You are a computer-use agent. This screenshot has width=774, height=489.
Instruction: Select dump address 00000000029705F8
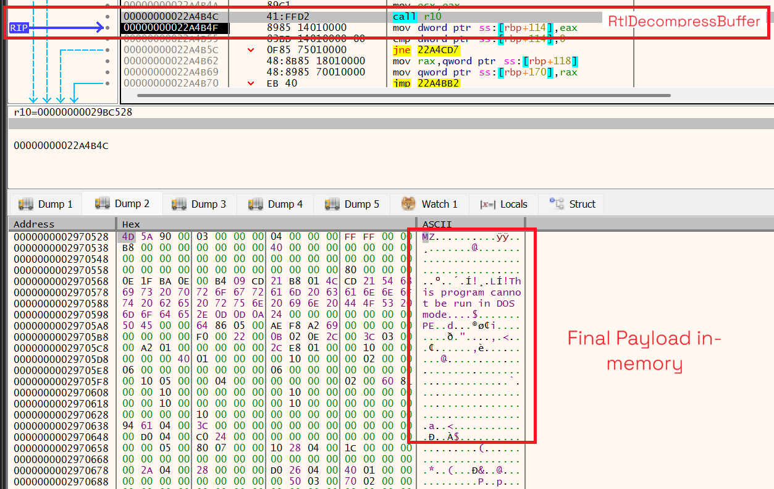(x=61, y=381)
